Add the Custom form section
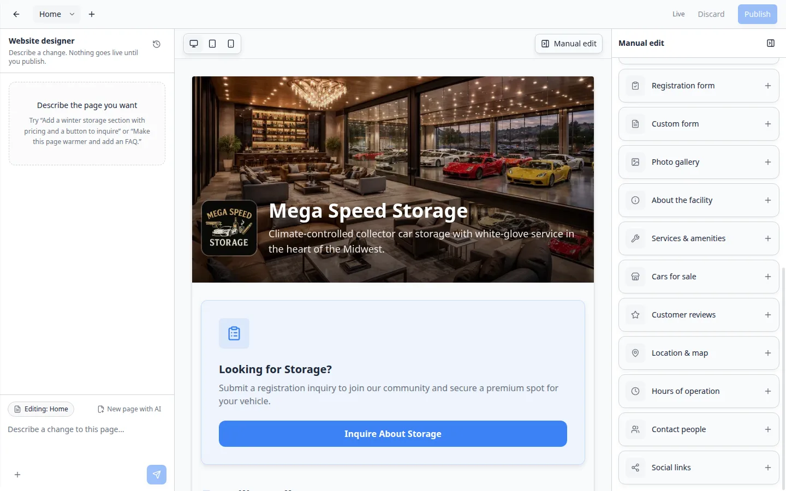Image resolution: width=786 pixels, height=491 pixels. click(768, 124)
